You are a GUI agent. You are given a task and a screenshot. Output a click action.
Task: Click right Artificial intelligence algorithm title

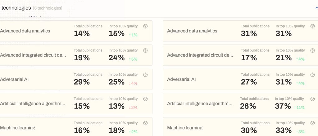click(200, 104)
